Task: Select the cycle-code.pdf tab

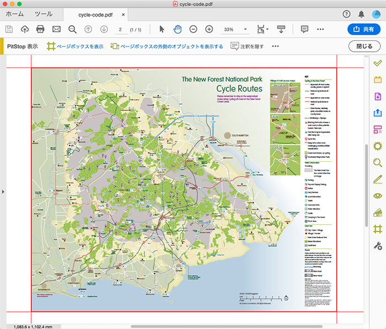Action: click(x=95, y=15)
